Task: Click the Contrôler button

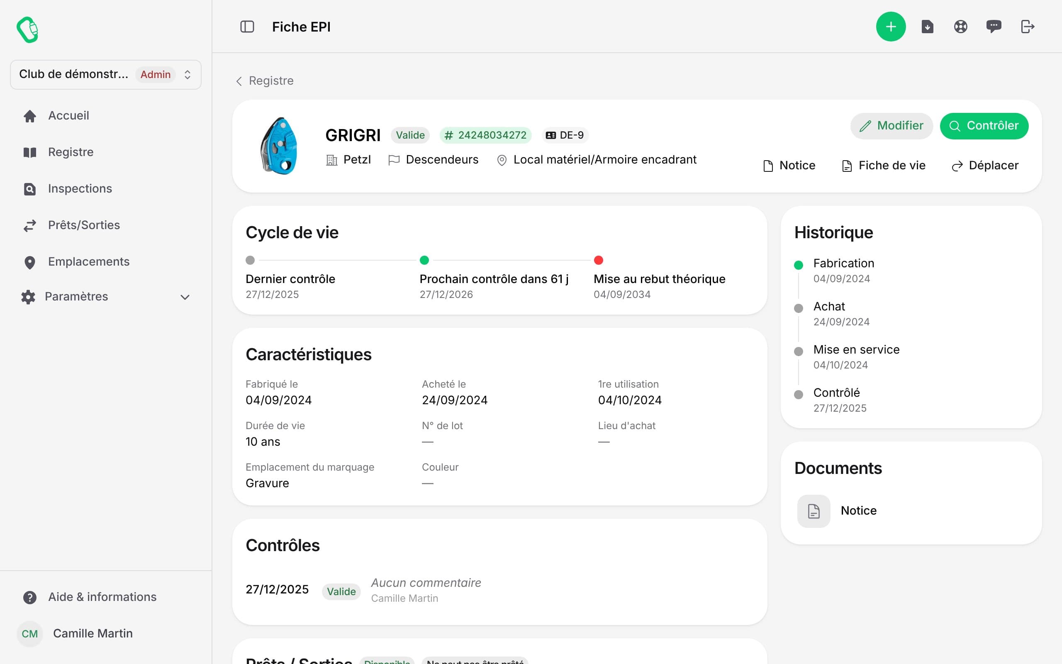Action: coord(984,126)
